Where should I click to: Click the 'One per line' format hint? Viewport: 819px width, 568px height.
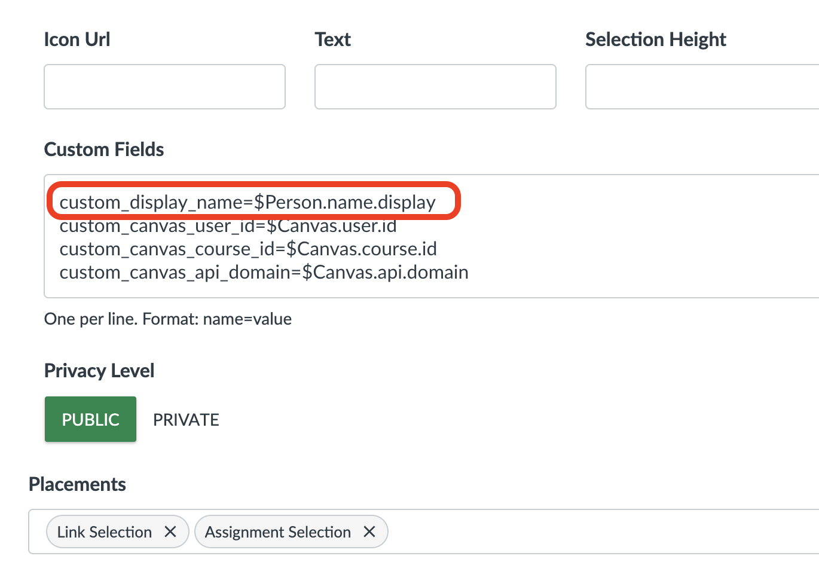168,319
